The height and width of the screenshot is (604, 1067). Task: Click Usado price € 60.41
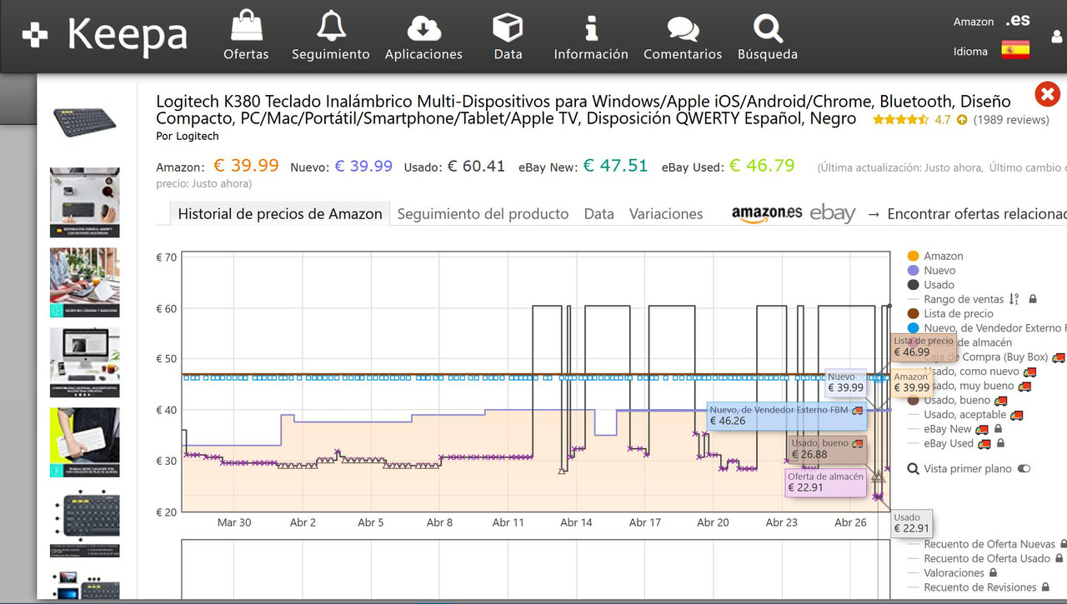point(476,166)
